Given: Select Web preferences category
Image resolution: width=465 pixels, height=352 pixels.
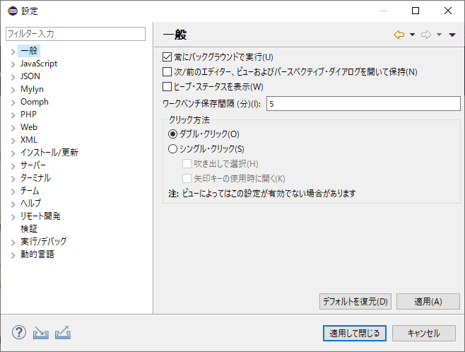Looking at the screenshot, I should [x=29, y=127].
